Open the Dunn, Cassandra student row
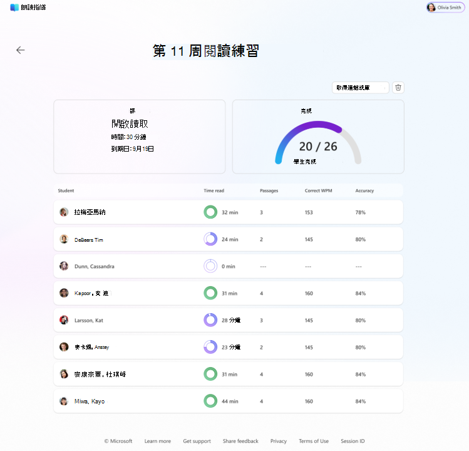The height and width of the screenshot is (451, 469). tap(228, 266)
